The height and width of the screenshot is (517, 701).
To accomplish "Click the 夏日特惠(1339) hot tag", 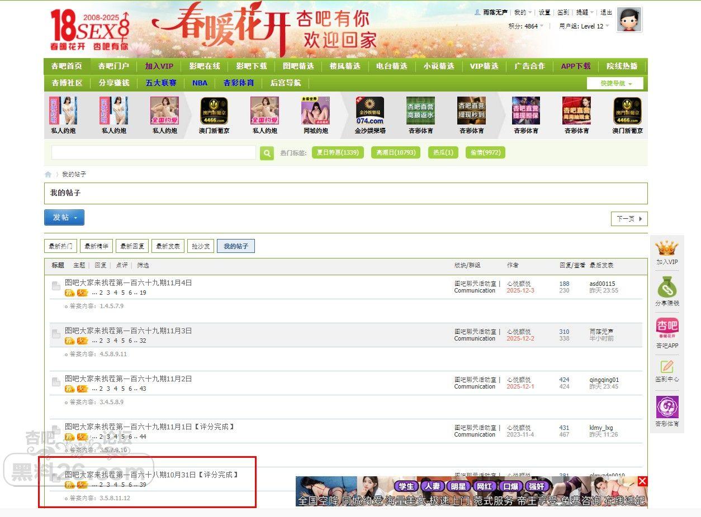I will click(x=338, y=152).
